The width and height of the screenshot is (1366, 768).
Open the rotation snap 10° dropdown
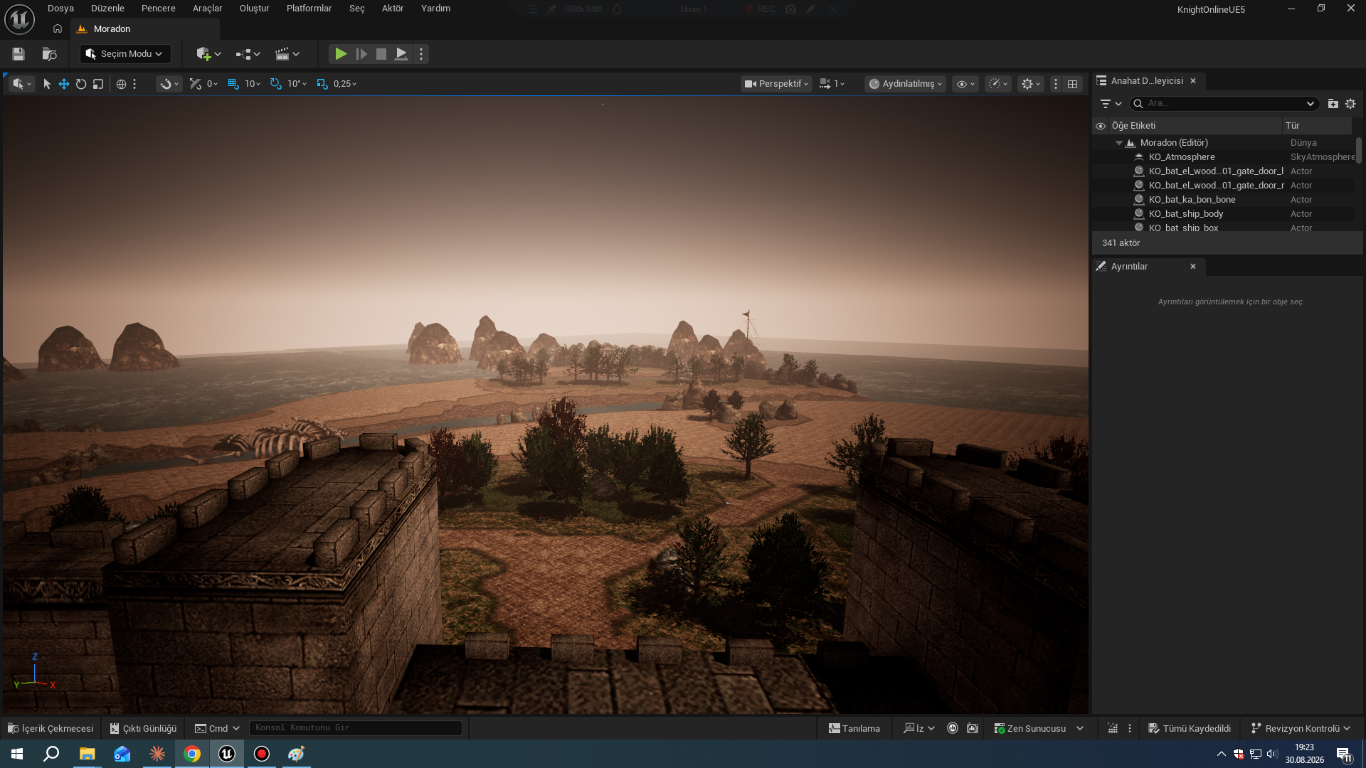[297, 84]
